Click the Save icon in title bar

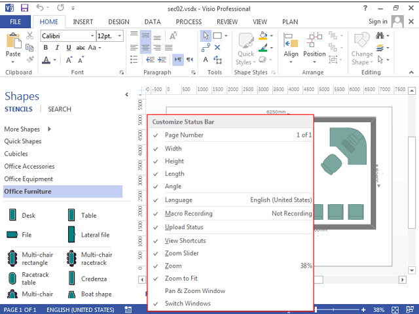tap(24, 7)
